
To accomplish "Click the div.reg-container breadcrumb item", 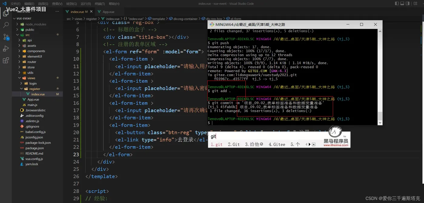I will coord(184,19).
